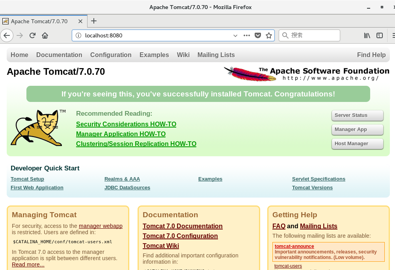
Task: Save page to Pocket icon
Action: [258, 35]
